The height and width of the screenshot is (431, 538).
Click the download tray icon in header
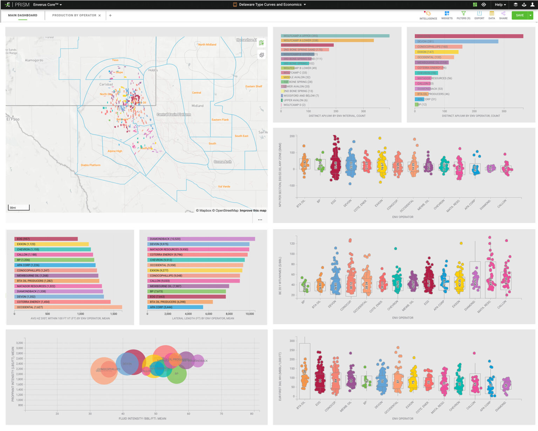[x=524, y=5]
